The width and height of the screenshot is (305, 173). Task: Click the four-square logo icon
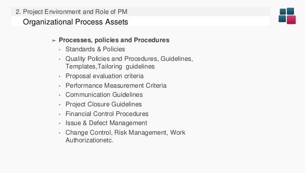pos(287,16)
